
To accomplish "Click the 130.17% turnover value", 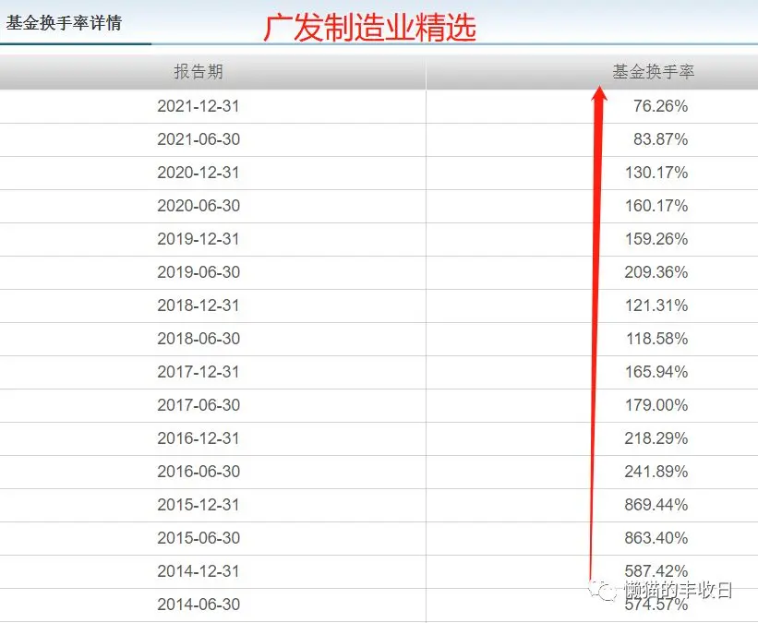I will (x=656, y=173).
